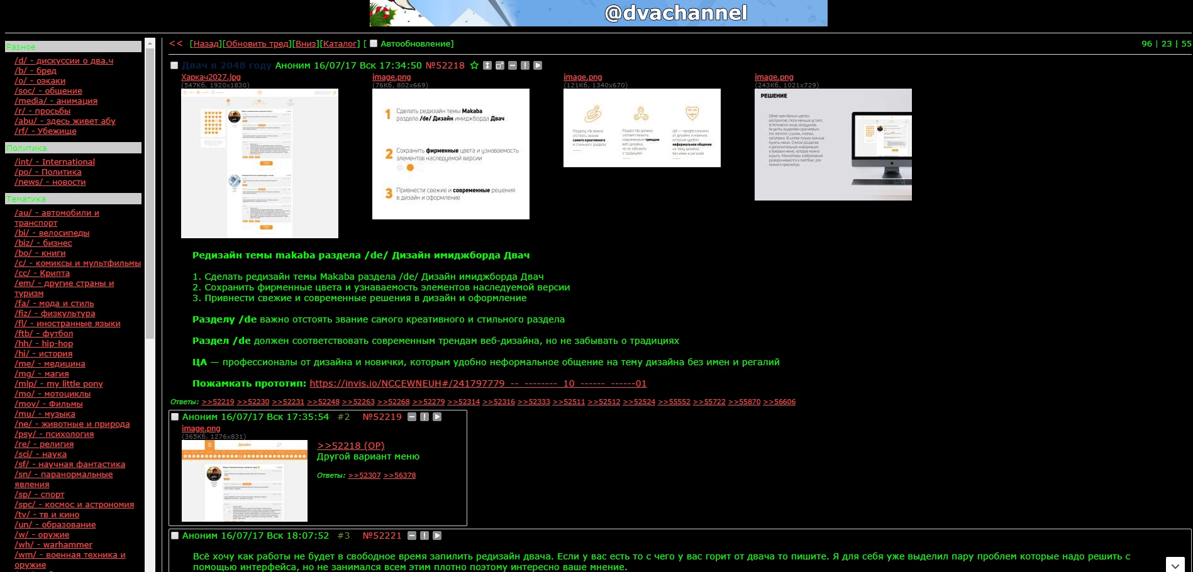Click the vertical arrows icon on post №52218
The width and height of the screenshot is (1193, 572).
pos(487,65)
